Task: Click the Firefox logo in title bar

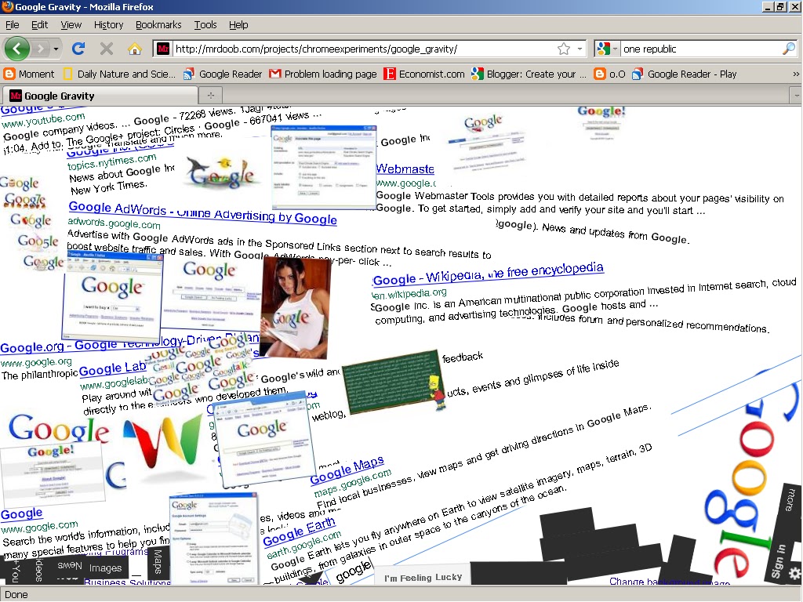Action: [7, 6]
